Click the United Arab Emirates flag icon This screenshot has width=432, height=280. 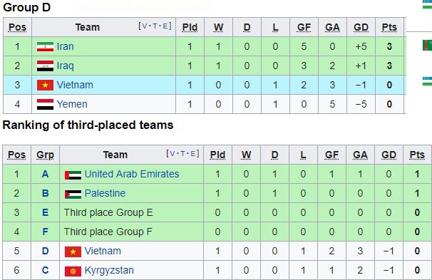coord(73,175)
